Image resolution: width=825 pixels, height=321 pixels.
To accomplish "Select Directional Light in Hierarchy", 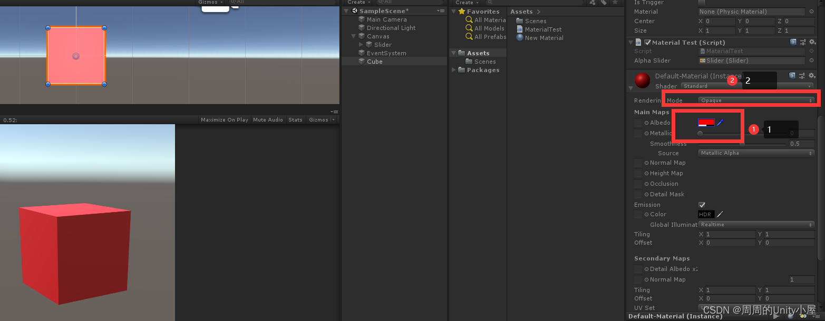I will click(391, 28).
